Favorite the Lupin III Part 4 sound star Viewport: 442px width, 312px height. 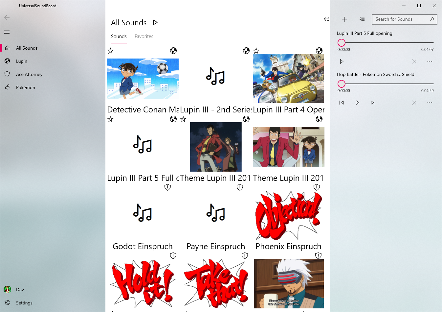click(256, 51)
